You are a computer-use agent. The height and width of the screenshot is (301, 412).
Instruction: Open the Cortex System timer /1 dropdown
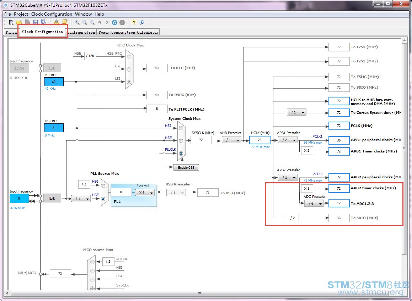pos(297,112)
